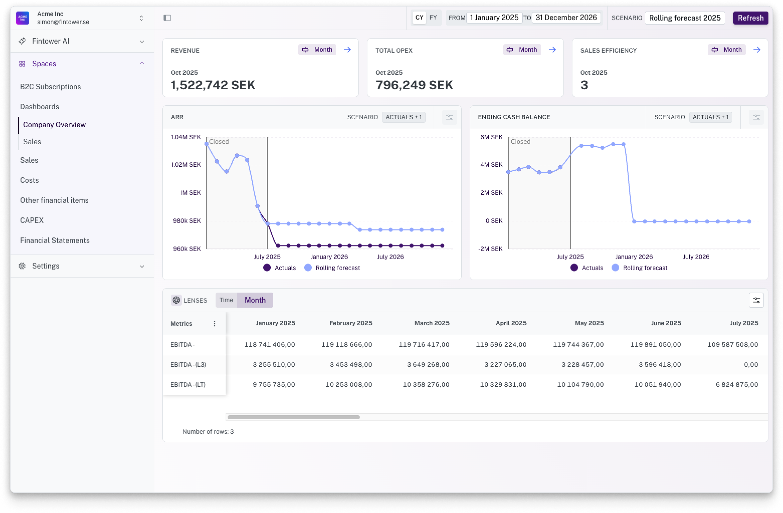The height and width of the screenshot is (513, 783).
Task: Click the table settings sliders icon
Action: click(756, 300)
